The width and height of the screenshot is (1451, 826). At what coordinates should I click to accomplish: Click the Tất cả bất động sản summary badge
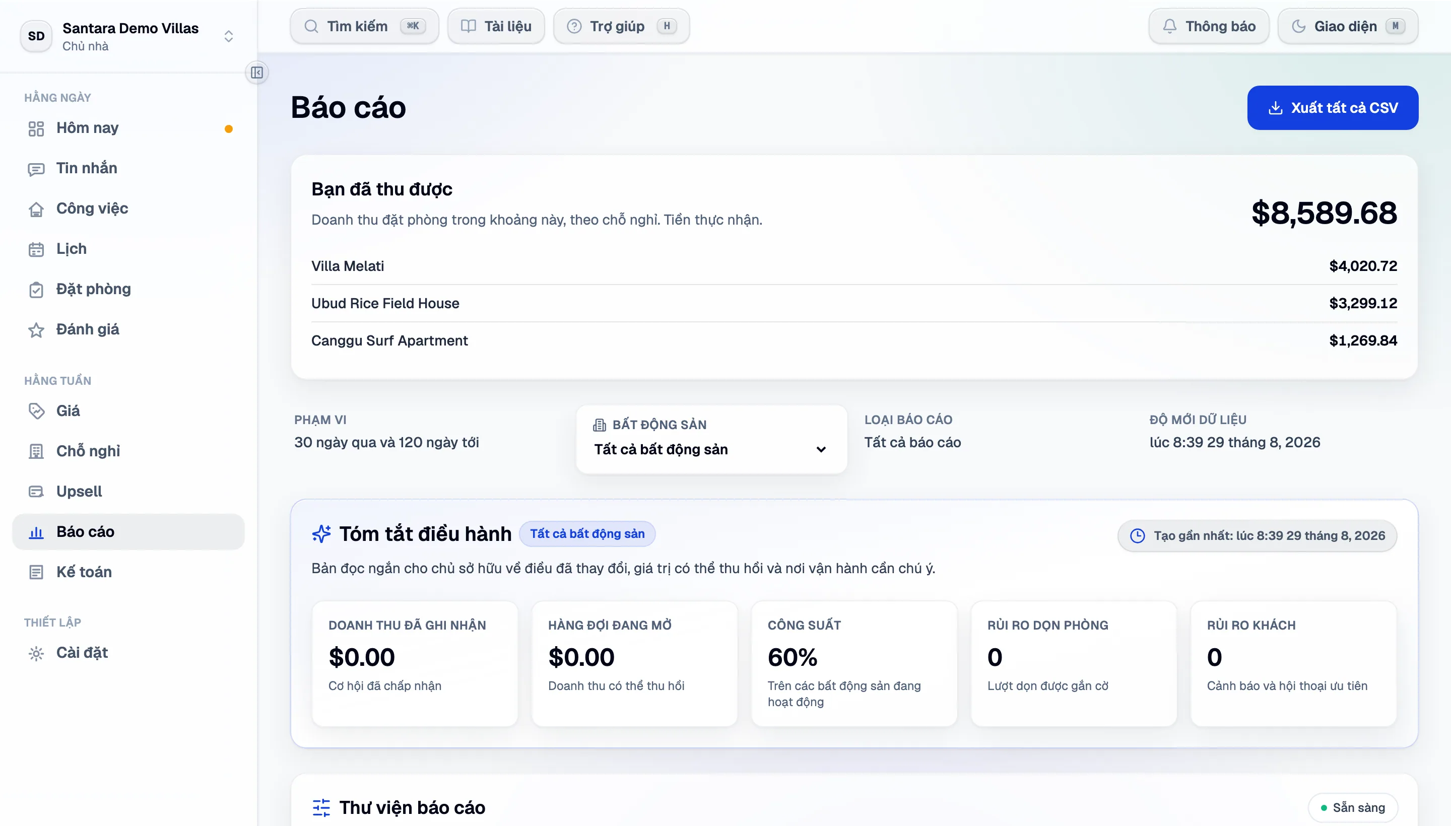(587, 534)
